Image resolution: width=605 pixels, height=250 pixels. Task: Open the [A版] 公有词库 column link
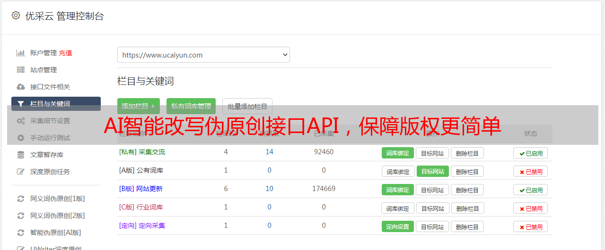(141, 170)
